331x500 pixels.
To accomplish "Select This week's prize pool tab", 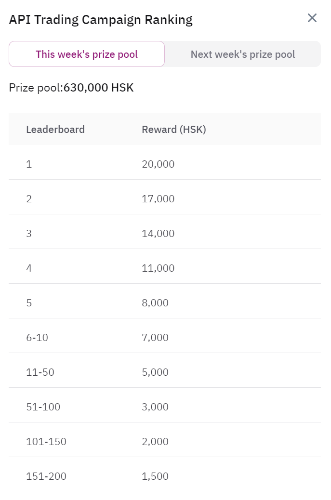I will click(87, 54).
